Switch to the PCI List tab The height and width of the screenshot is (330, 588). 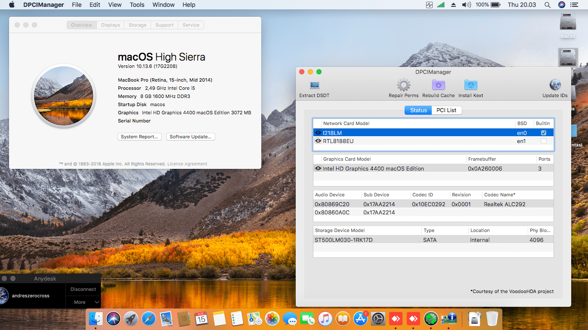tap(446, 110)
